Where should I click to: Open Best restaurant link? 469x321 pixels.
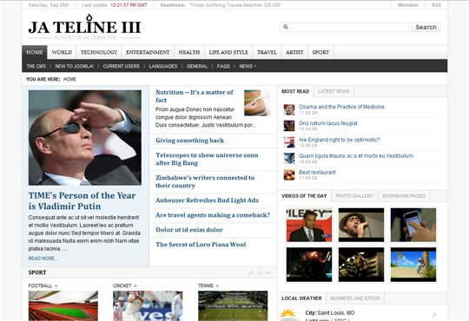point(317,172)
